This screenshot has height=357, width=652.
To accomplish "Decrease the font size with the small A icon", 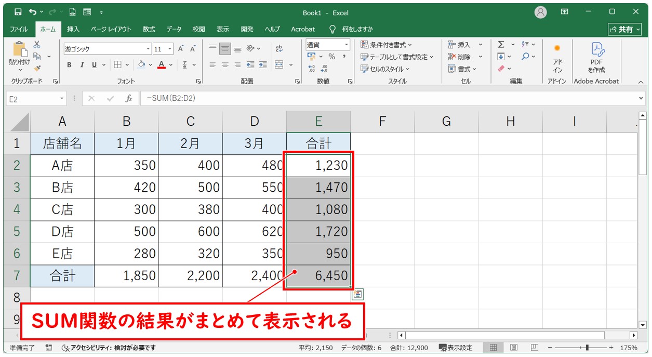I will tap(193, 49).
